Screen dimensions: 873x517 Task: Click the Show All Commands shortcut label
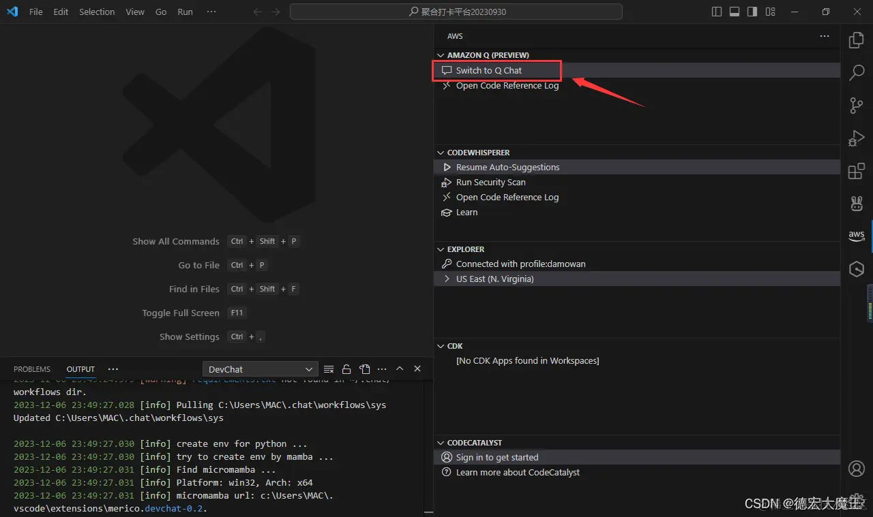pyautogui.click(x=176, y=241)
